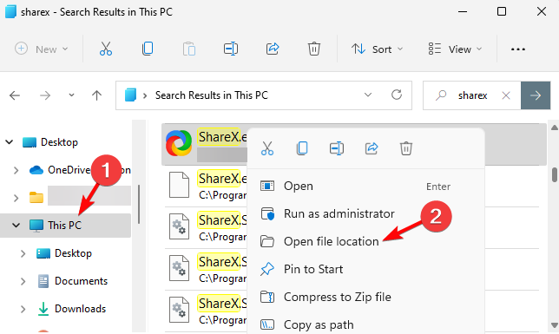Click in the sharex search field
This screenshot has width=559, height=334.
point(472,95)
